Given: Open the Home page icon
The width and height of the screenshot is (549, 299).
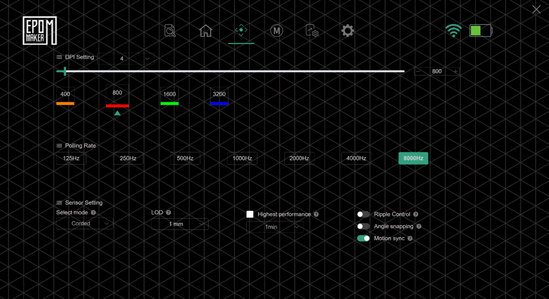Looking at the screenshot, I should click(x=206, y=31).
